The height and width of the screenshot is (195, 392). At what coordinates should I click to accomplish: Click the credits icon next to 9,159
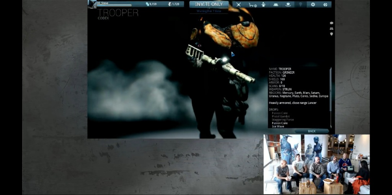click(x=147, y=4)
